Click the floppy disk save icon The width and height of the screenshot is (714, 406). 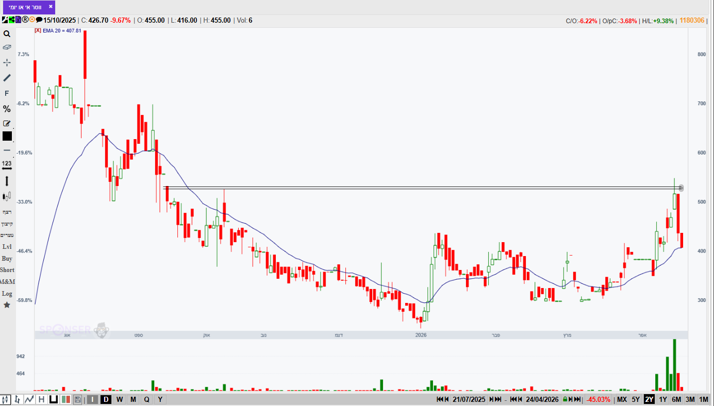[x=78, y=399]
